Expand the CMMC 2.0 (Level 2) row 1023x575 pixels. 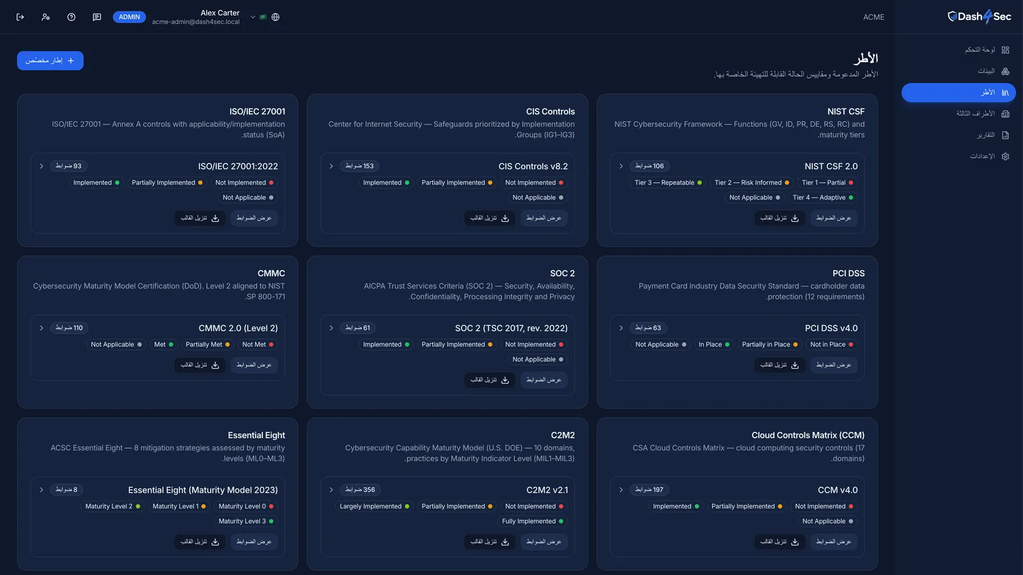coord(42,328)
